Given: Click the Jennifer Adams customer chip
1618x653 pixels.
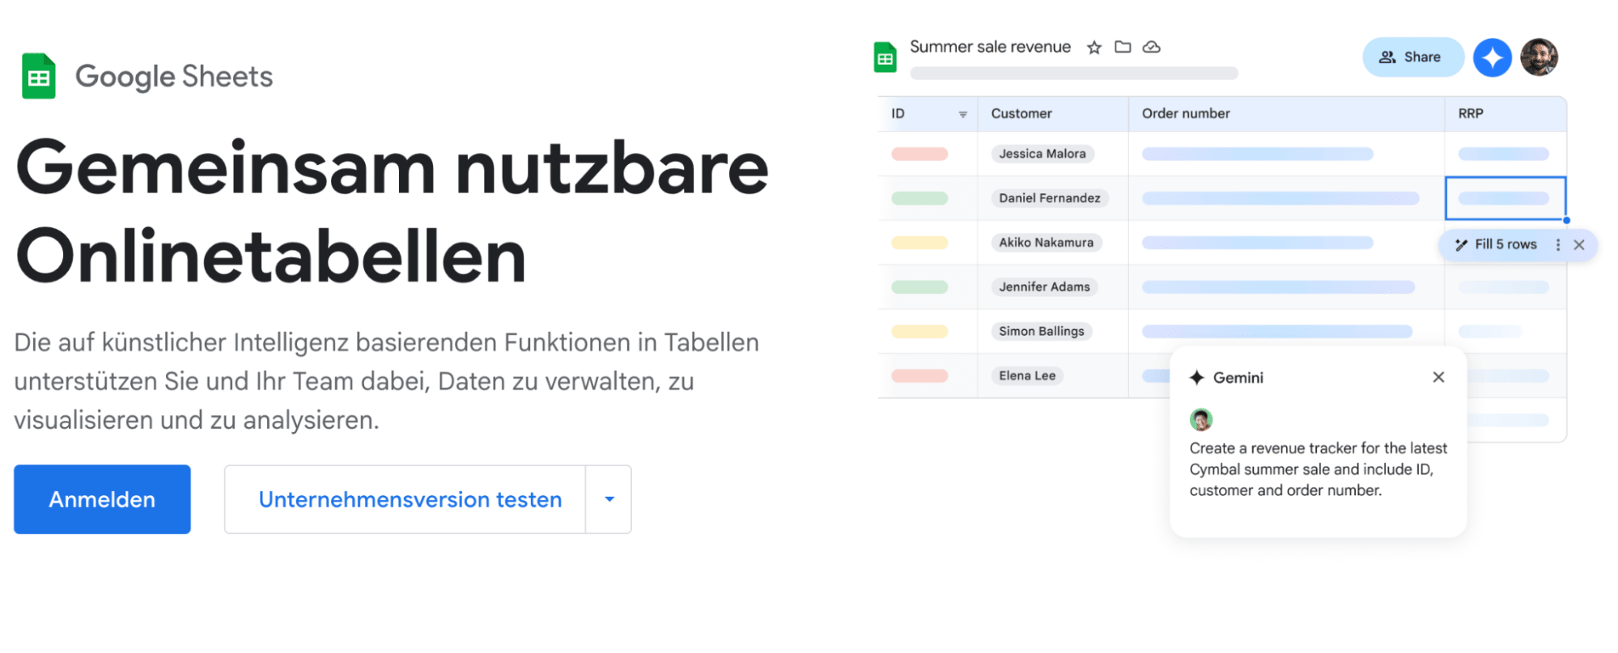Looking at the screenshot, I should click(1044, 287).
